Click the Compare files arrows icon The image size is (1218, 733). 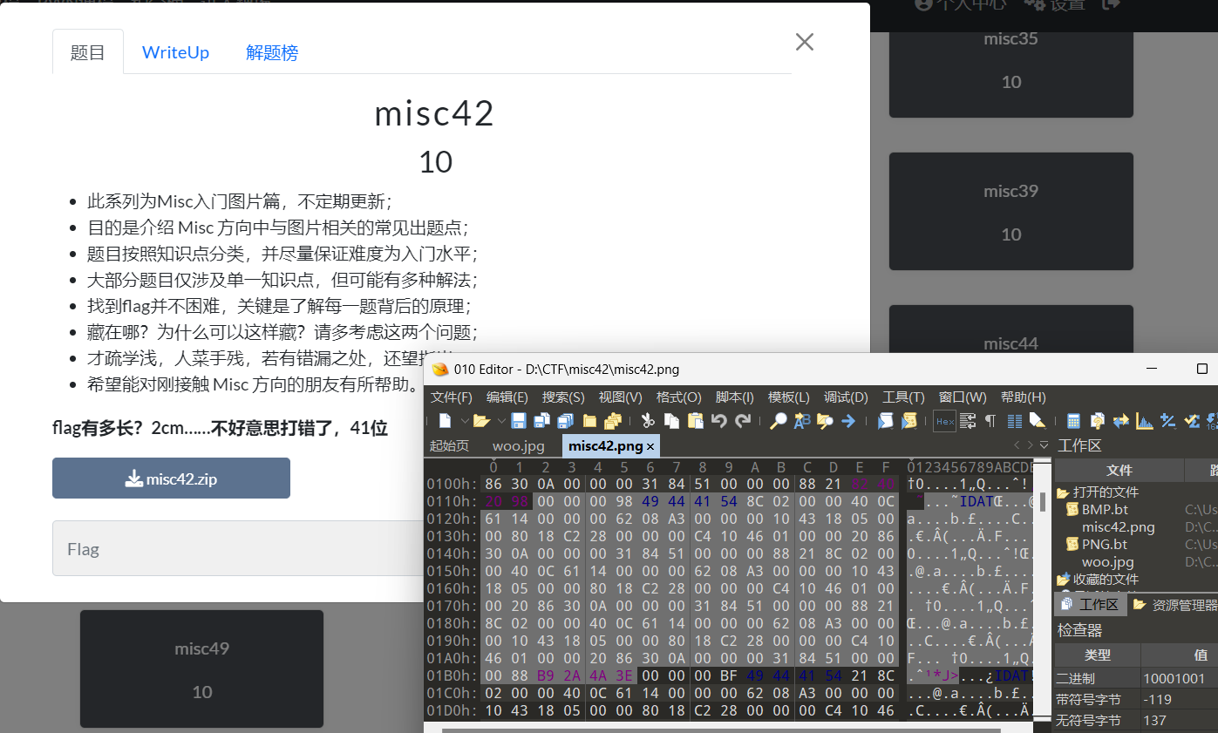click(x=1121, y=421)
